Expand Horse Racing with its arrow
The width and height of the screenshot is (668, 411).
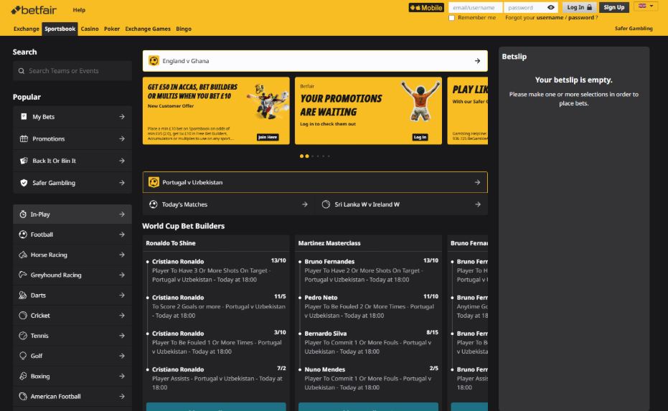(122, 255)
